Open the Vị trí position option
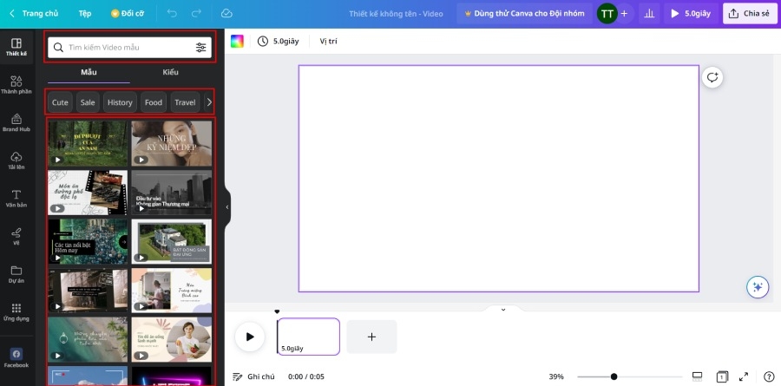 click(328, 42)
